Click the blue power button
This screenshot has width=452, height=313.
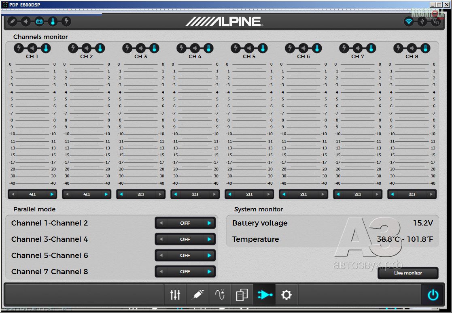(433, 295)
